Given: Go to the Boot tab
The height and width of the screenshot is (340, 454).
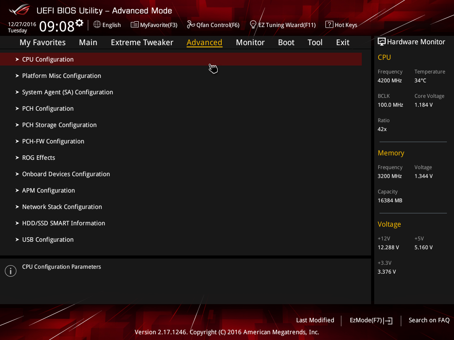Looking at the screenshot, I should 286,42.
